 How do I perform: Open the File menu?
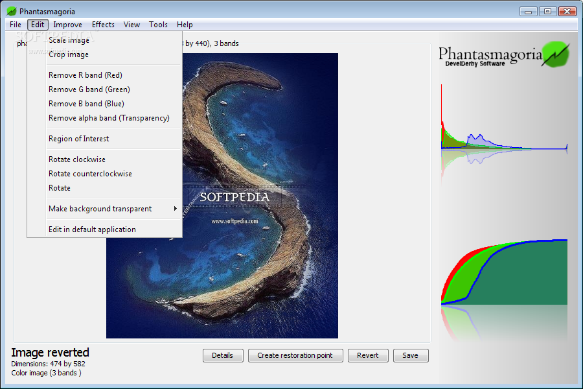[16, 25]
